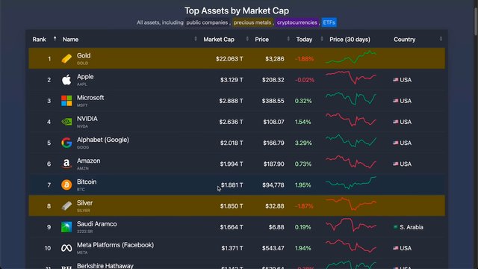
Task: Click the Bitcoin logo icon
Action: [x=66, y=185]
